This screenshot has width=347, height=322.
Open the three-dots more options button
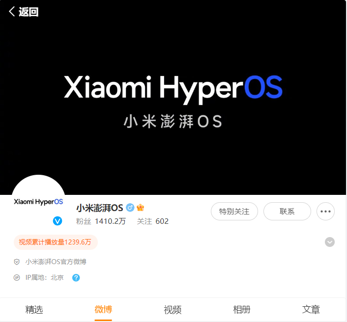pos(325,211)
